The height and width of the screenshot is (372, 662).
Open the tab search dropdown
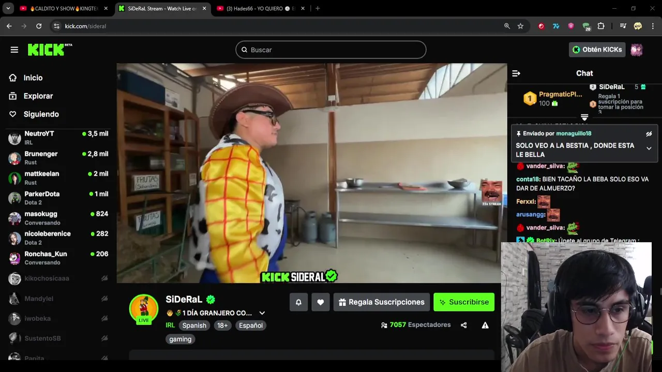tap(8, 8)
